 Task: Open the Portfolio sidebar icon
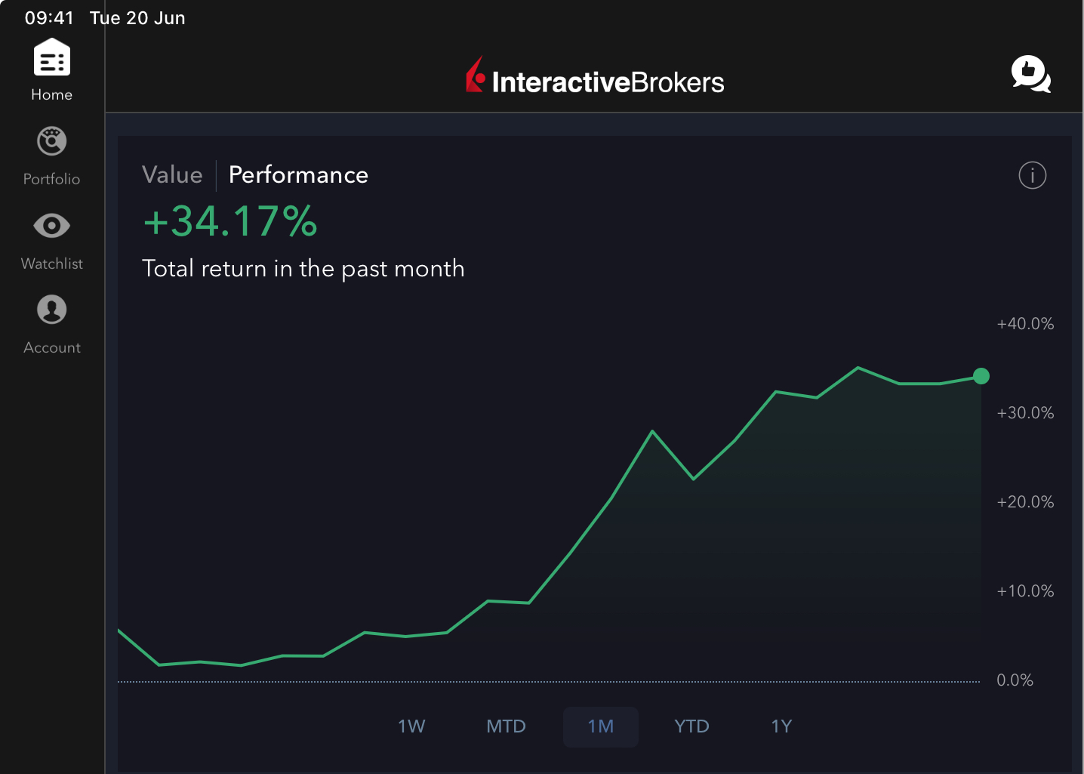pyautogui.click(x=52, y=141)
